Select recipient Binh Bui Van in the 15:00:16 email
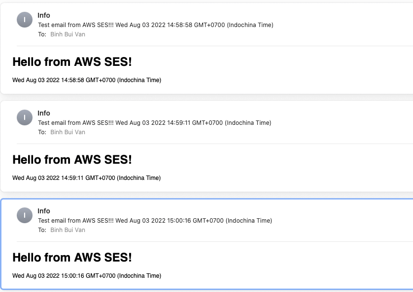413x292 pixels. tap(68, 230)
